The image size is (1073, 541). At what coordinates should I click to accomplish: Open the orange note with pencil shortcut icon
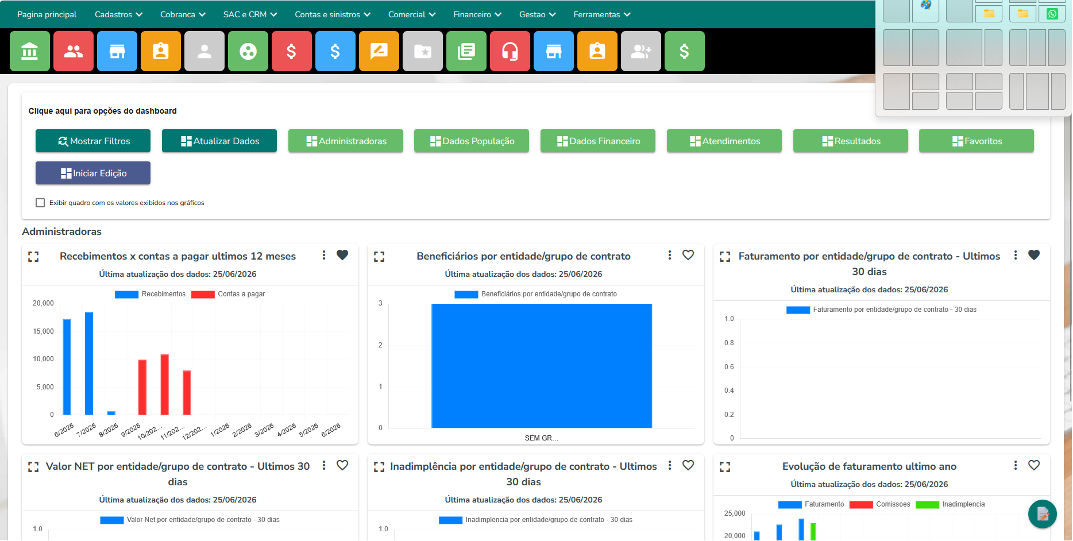pos(379,51)
